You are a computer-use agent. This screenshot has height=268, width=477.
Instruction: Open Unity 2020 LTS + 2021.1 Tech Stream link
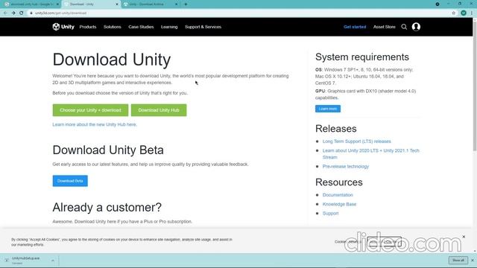(x=371, y=154)
